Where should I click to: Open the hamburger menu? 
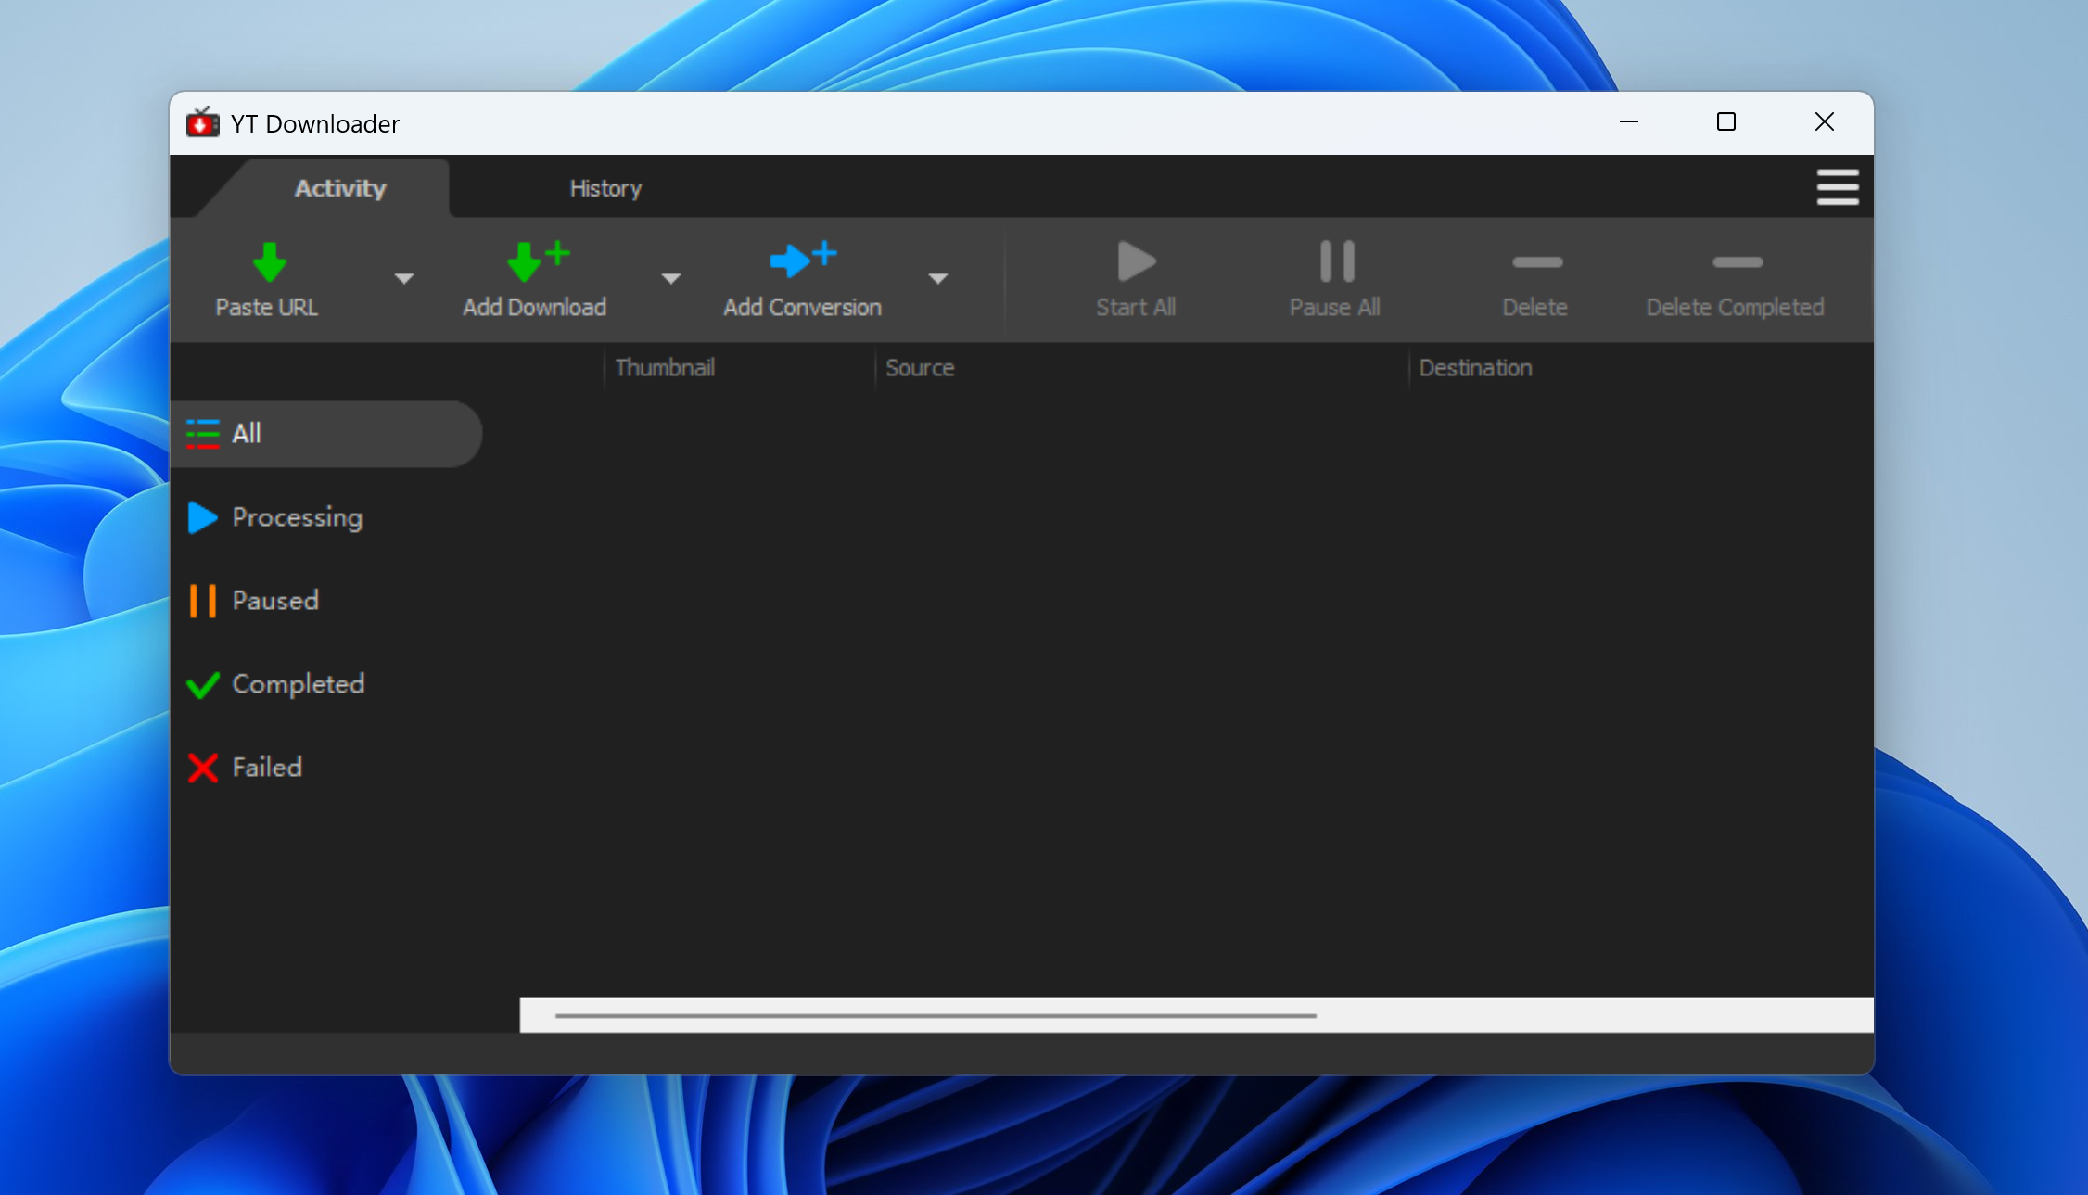pyautogui.click(x=1837, y=187)
